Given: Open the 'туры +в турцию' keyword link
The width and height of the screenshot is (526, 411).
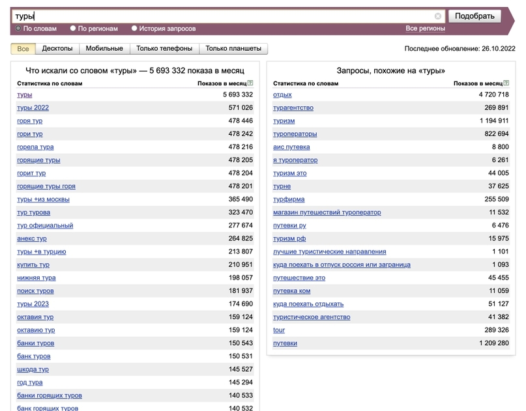Looking at the screenshot, I should click(x=42, y=252).
